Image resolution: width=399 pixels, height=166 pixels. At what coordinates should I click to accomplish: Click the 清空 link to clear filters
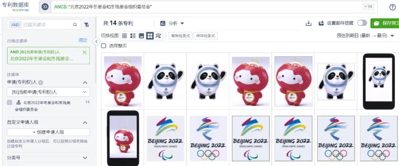[83, 40]
